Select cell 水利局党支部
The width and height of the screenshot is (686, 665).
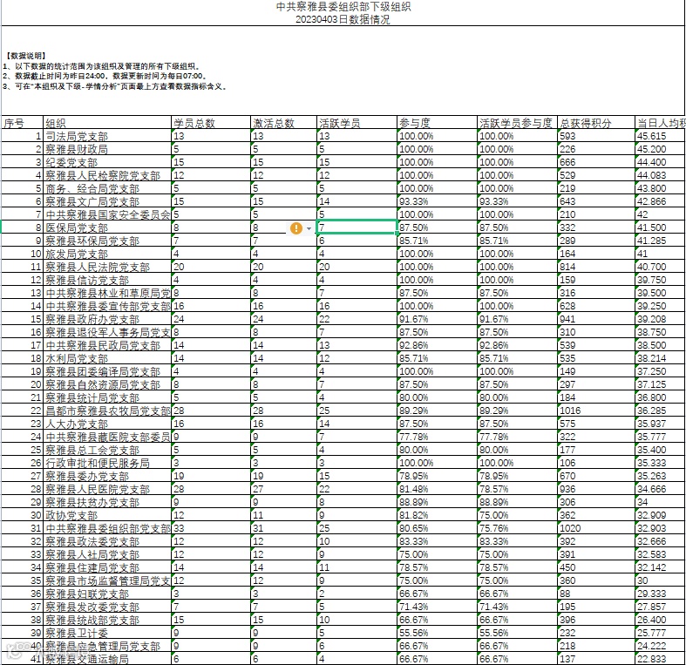point(107,358)
